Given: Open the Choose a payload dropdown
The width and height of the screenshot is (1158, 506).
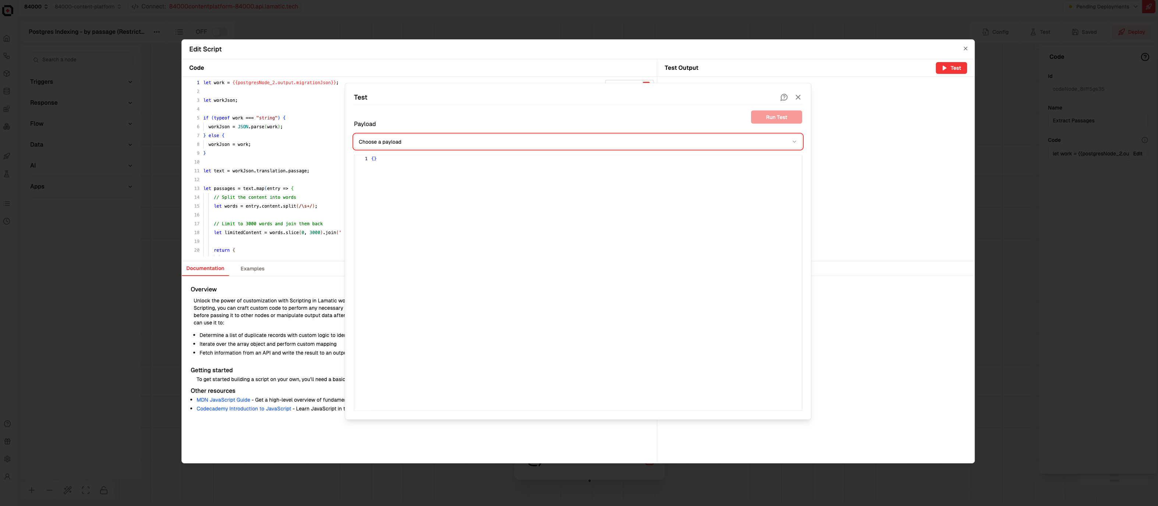Looking at the screenshot, I should 578,142.
